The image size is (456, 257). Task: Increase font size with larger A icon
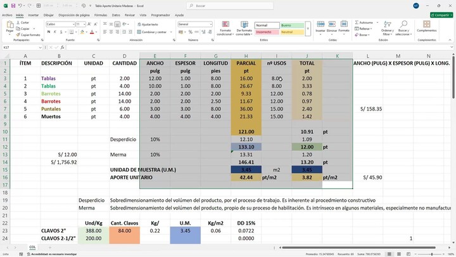tap(89, 24)
